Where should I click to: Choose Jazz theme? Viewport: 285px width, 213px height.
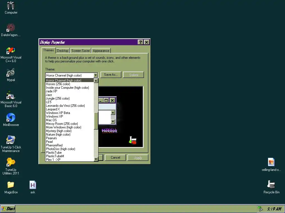coord(69,95)
